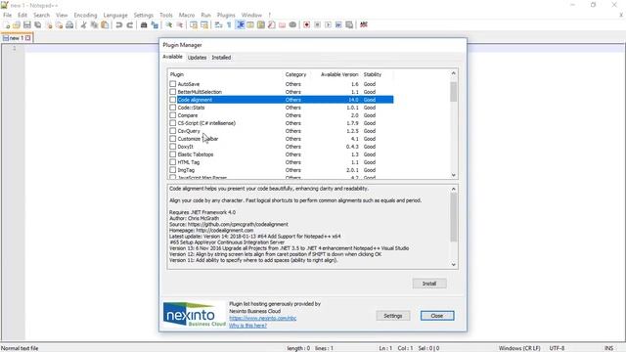This screenshot has width=626, height=352.
Task: Click the UTF-8 status bar entry
Action: click(557, 348)
